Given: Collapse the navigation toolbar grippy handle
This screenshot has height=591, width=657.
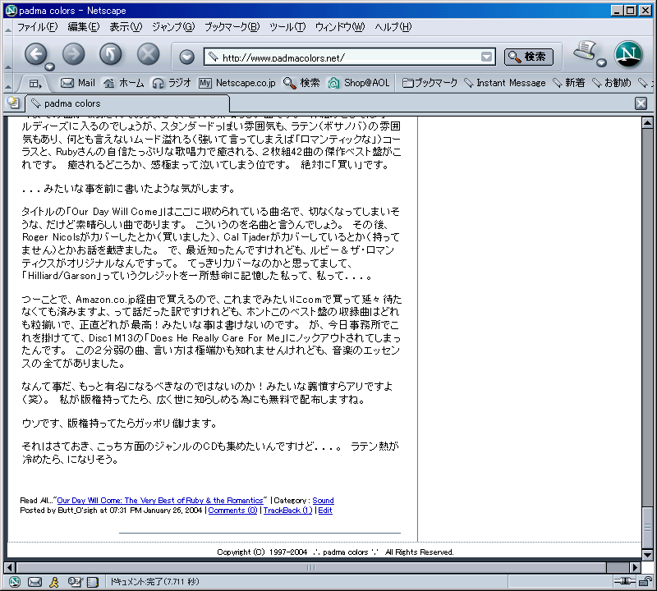Looking at the screenshot, I should coord(8,55).
